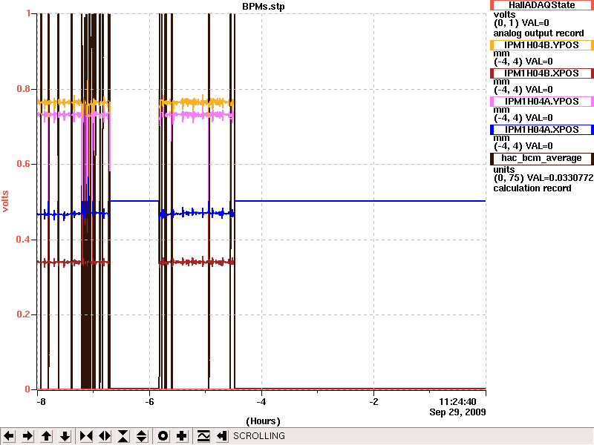The image size is (594, 445).
Task: Click the -8 tick label on time axis
Action: (41, 402)
